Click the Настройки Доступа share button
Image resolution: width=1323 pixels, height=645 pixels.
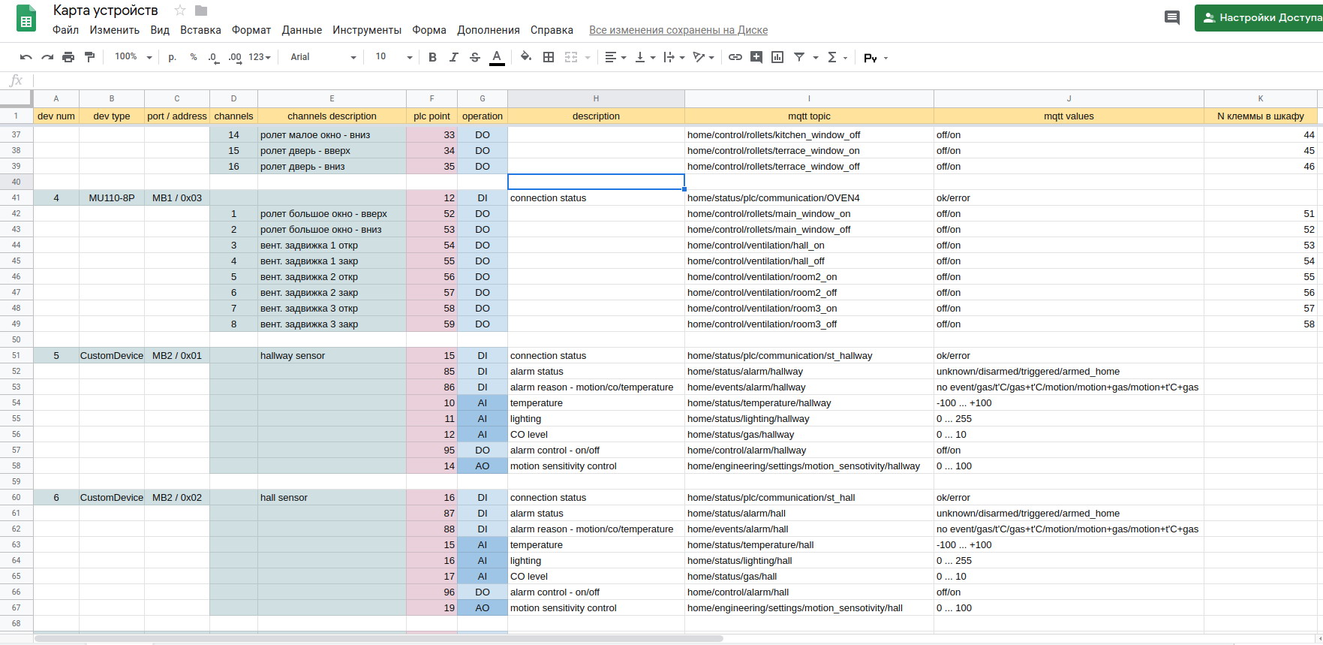click(1258, 17)
